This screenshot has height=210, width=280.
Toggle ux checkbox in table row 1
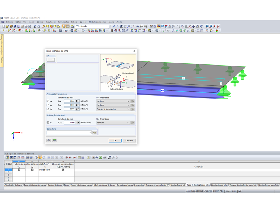click(19, 170)
